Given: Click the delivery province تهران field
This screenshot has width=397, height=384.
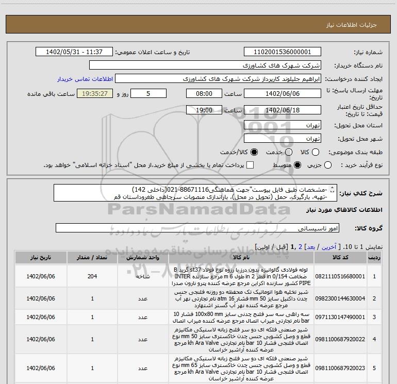Looking at the screenshot, I should 283,125.
